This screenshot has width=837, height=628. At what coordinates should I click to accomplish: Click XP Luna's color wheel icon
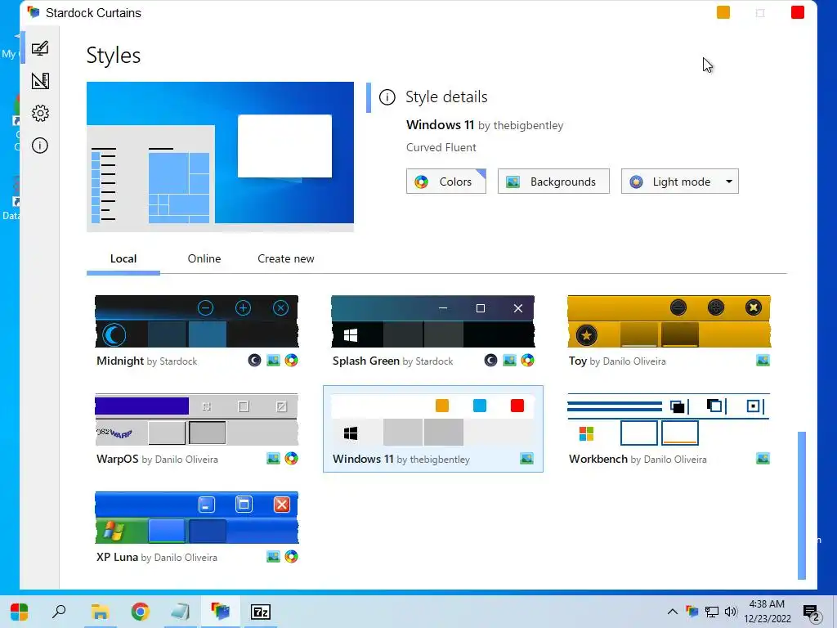click(x=292, y=556)
